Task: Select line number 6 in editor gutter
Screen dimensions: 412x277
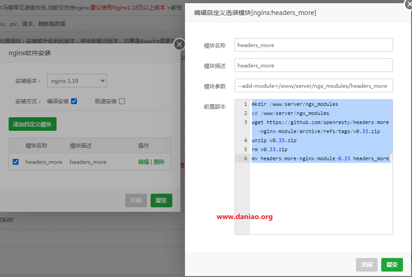Action: 246,158
